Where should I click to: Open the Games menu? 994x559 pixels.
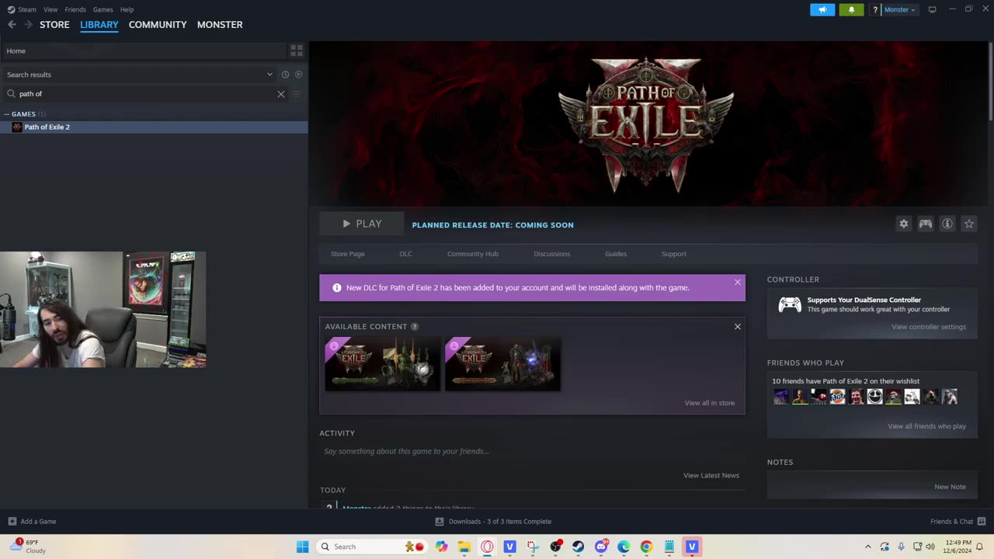[x=103, y=9]
